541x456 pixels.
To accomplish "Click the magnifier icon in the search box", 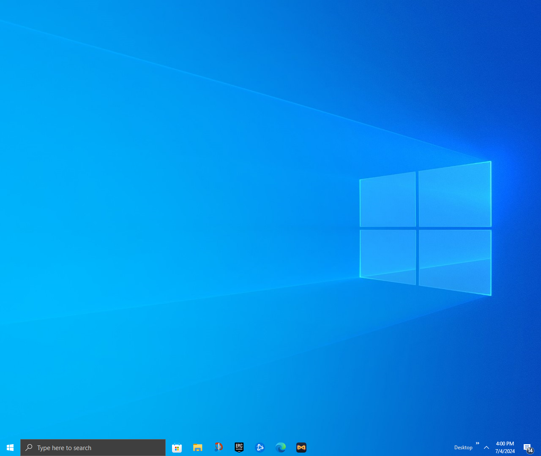I will click(x=29, y=448).
